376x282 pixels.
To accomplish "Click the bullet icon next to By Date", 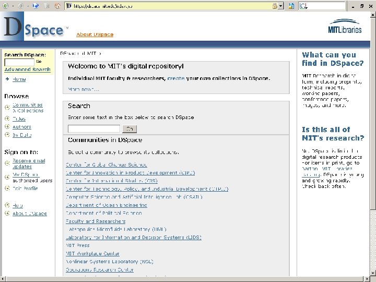I will pyautogui.click(x=7, y=135).
